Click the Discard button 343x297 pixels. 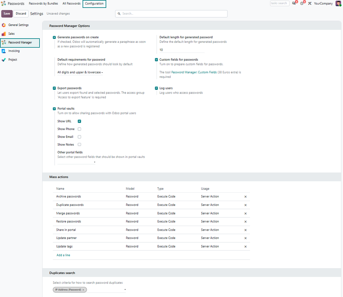tap(21, 14)
